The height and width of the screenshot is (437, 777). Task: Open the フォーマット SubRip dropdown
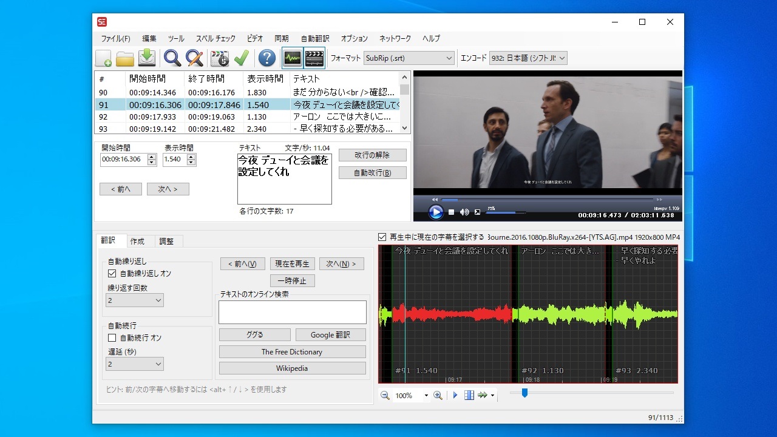409,58
